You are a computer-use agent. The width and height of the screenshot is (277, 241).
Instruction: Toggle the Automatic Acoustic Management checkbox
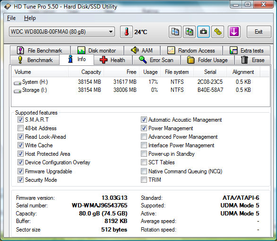tap(144, 120)
